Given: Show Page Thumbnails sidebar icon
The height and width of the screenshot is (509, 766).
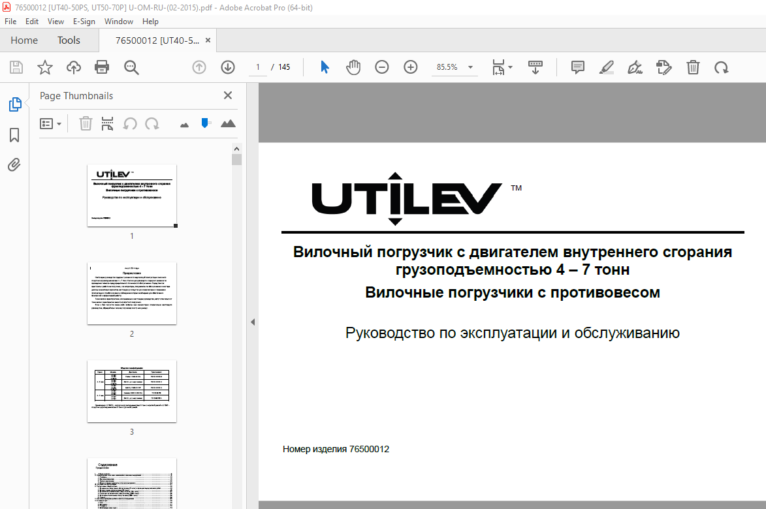Looking at the screenshot, I should 14,104.
